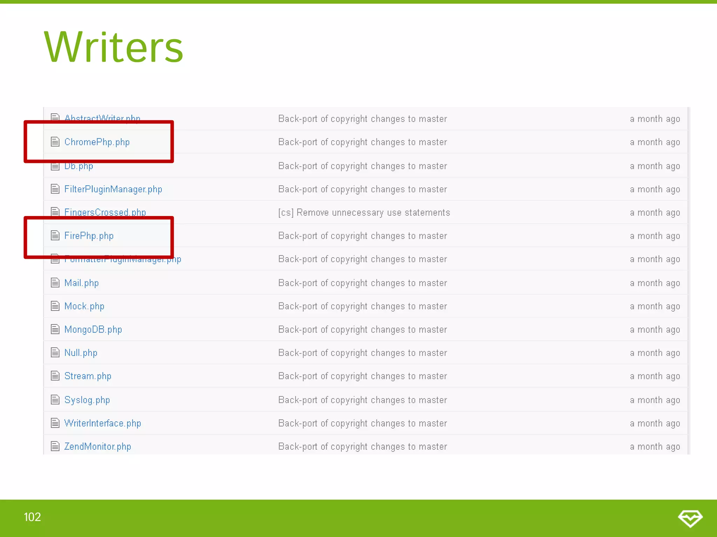Open the Null.php file link
Viewport: 717px width, 537px height.
click(x=81, y=353)
